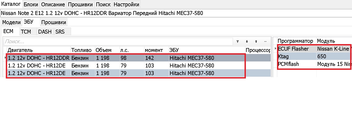The height and width of the screenshot is (137, 352).
Task: Switch to the TCM tab
Action: pyautogui.click(x=26, y=32)
